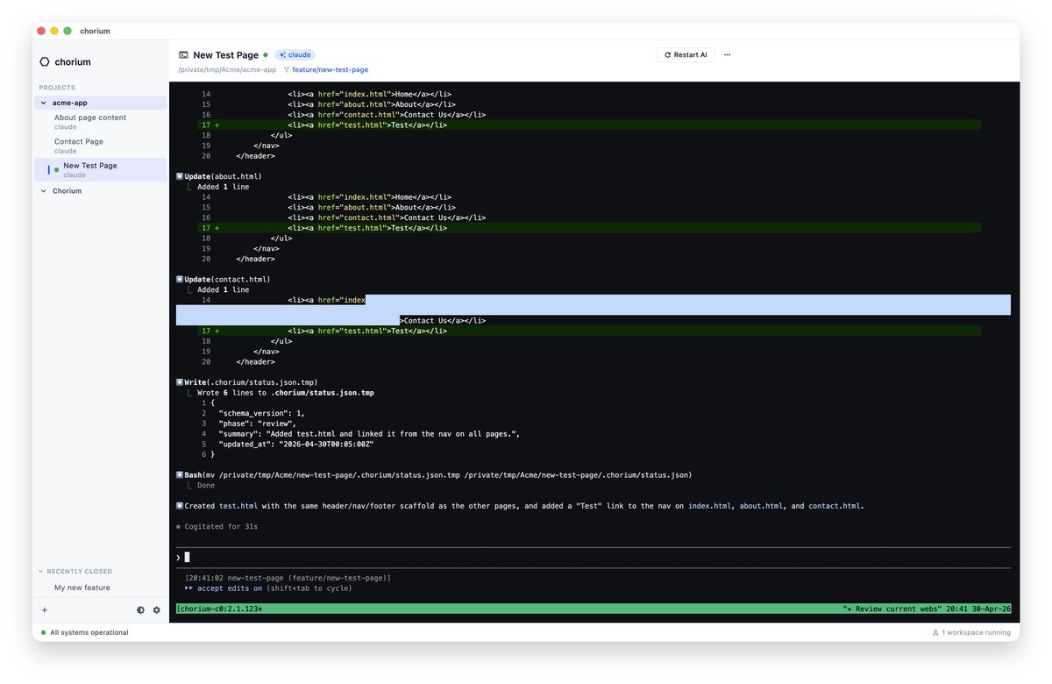Click the "phase": "review" JSON line
Viewport: 1052px width, 684px height.
point(258,424)
